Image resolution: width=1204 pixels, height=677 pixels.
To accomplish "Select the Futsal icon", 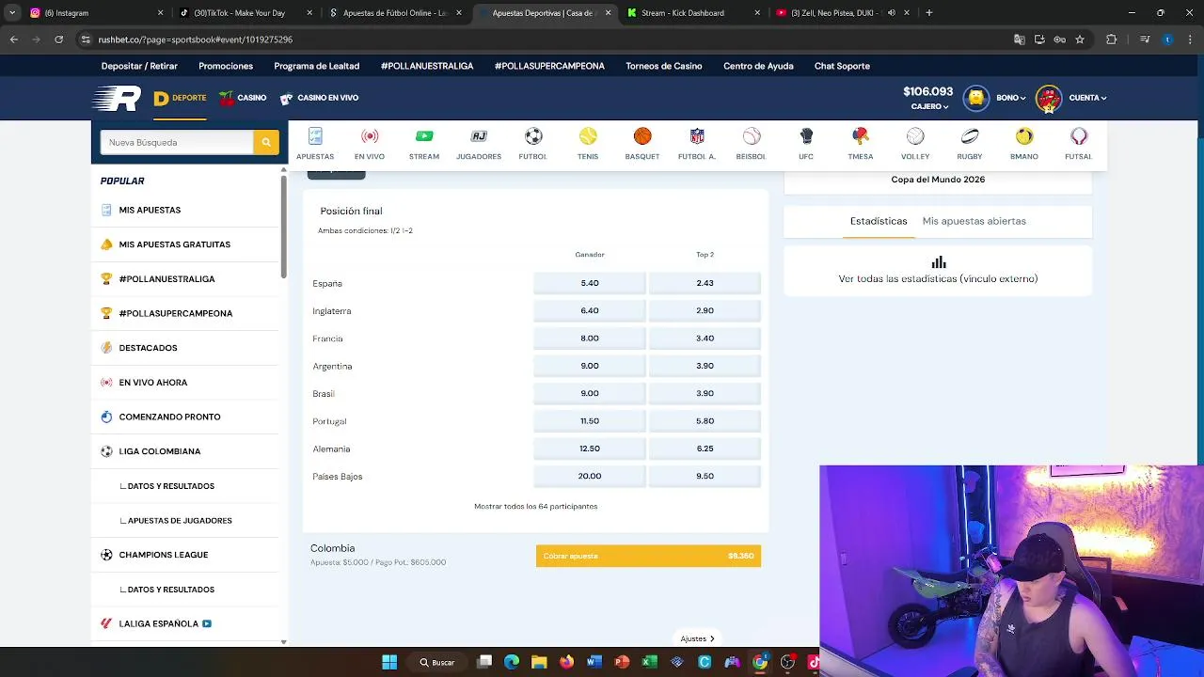I will pyautogui.click(x=1079, y=136).
